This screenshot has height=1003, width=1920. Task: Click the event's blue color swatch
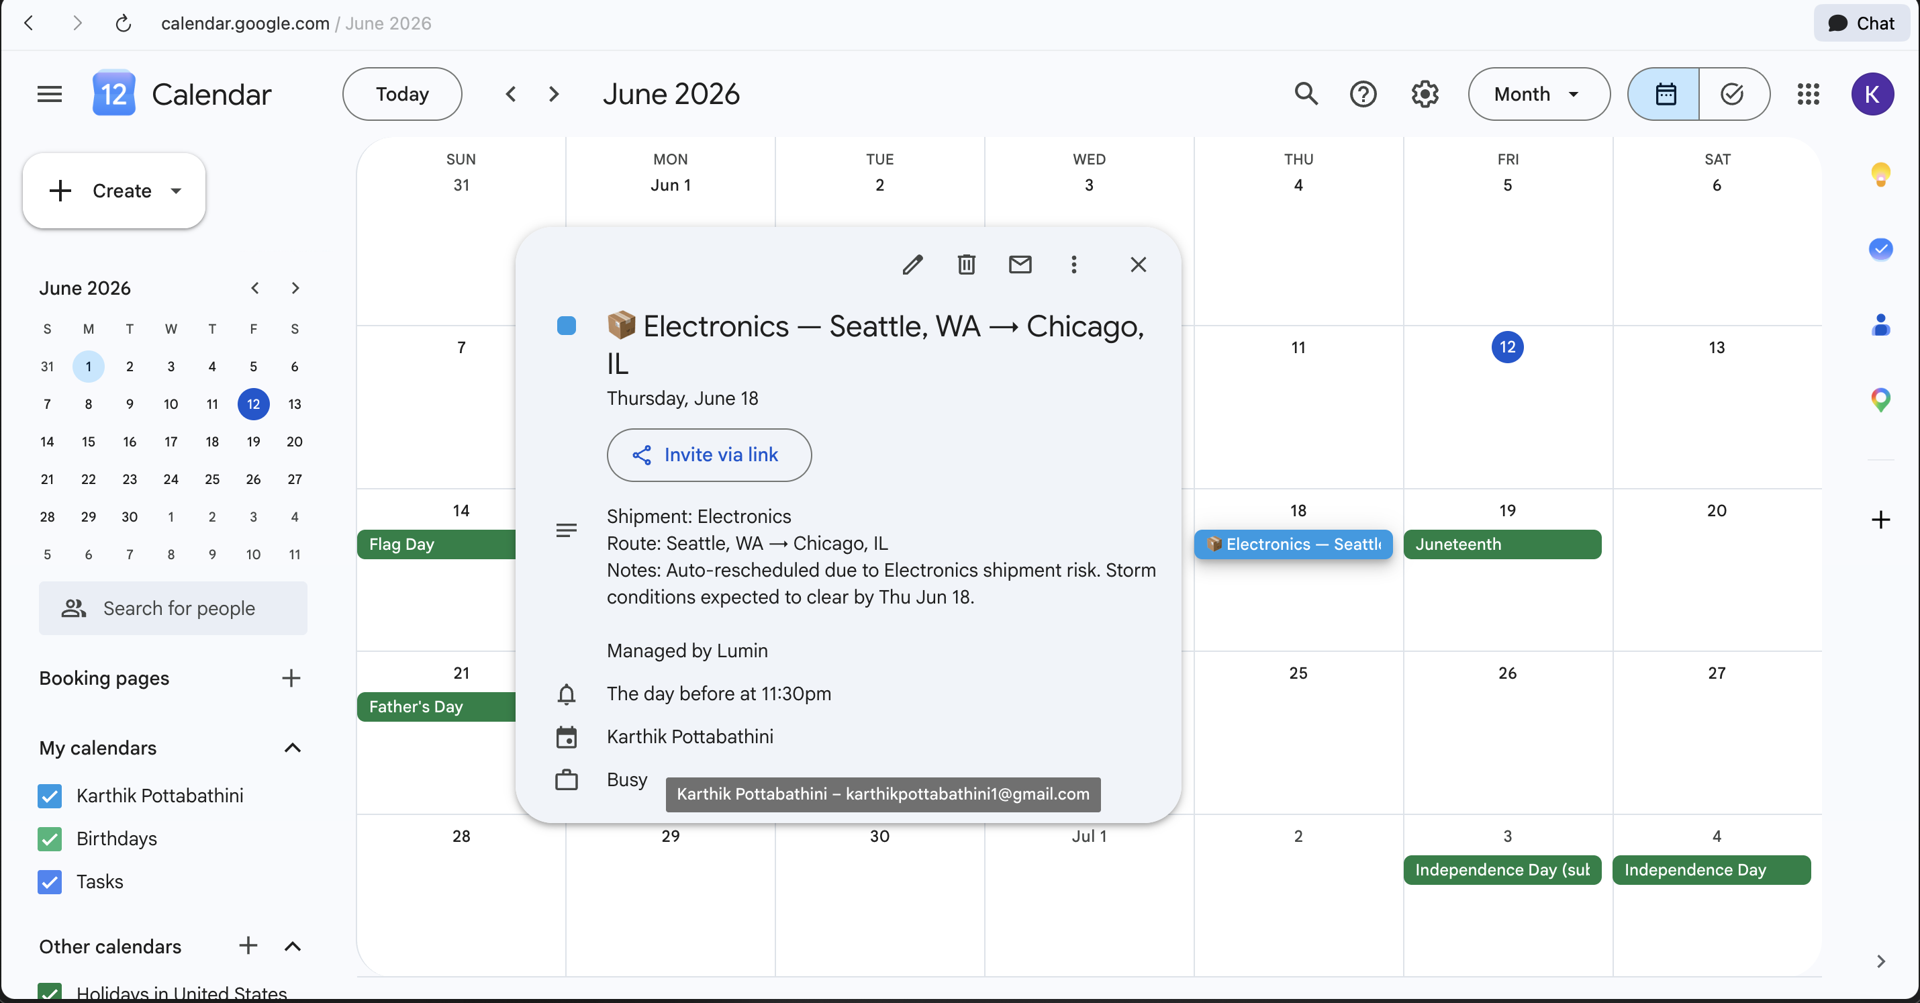[x=566, y=326]
